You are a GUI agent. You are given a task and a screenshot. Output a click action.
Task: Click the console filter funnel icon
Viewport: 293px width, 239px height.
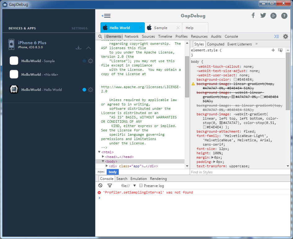tap(109, 186)
